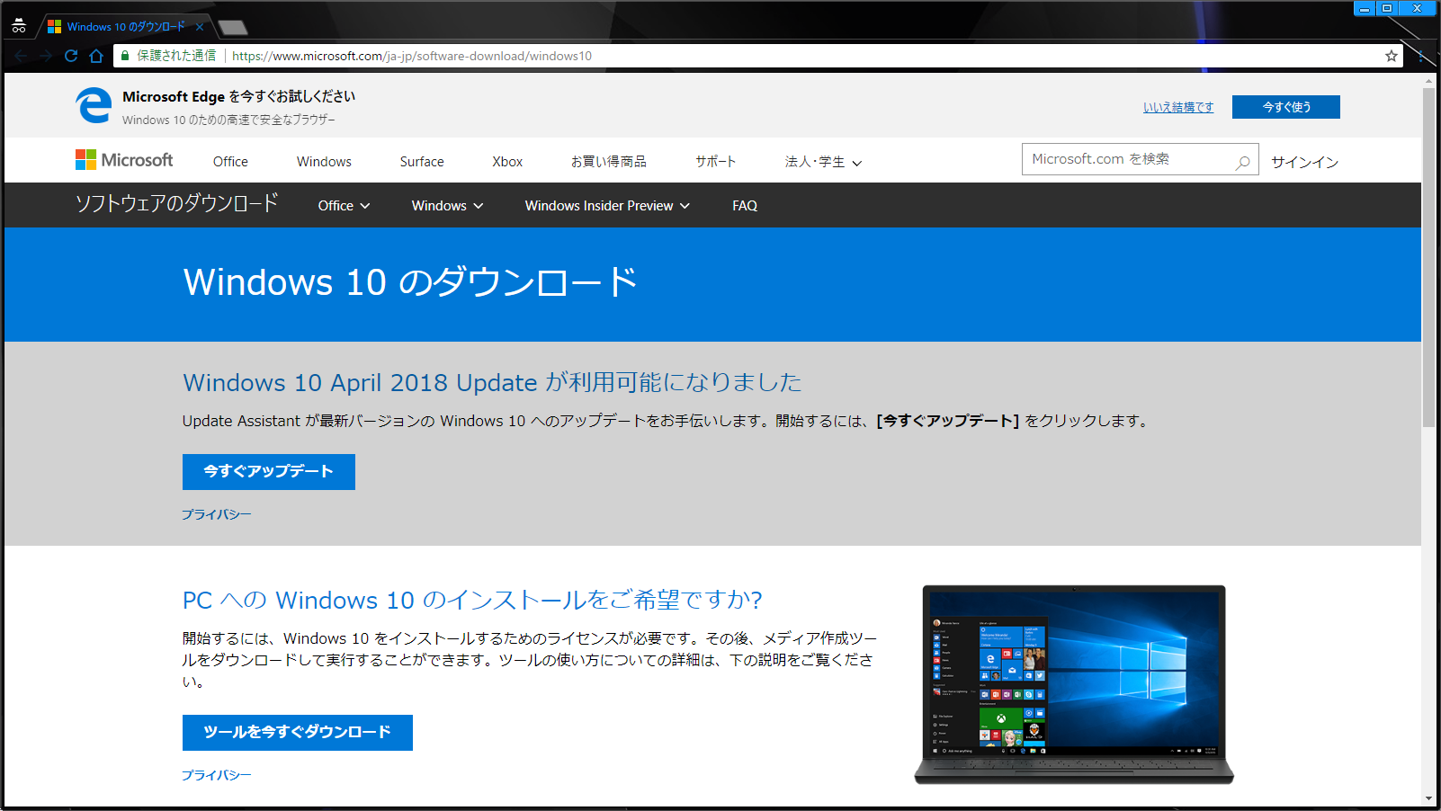Click the address bar URL
The image size is (1441, 811).
[412, 56]
